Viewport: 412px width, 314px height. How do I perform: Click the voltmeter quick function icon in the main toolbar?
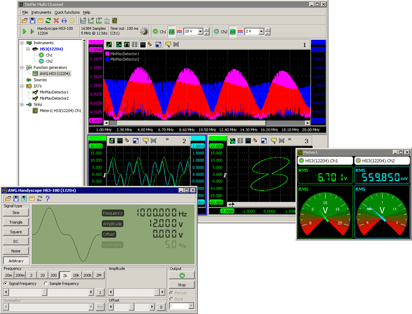tap(114, 21)
